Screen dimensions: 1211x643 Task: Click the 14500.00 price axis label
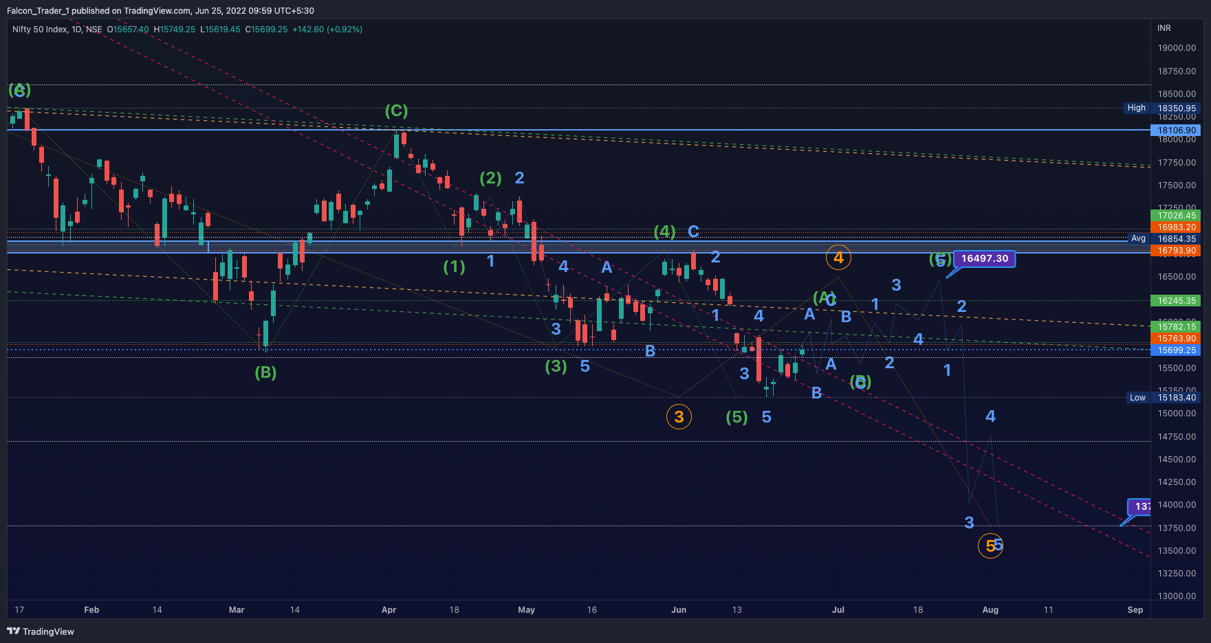pos(1177,460)
